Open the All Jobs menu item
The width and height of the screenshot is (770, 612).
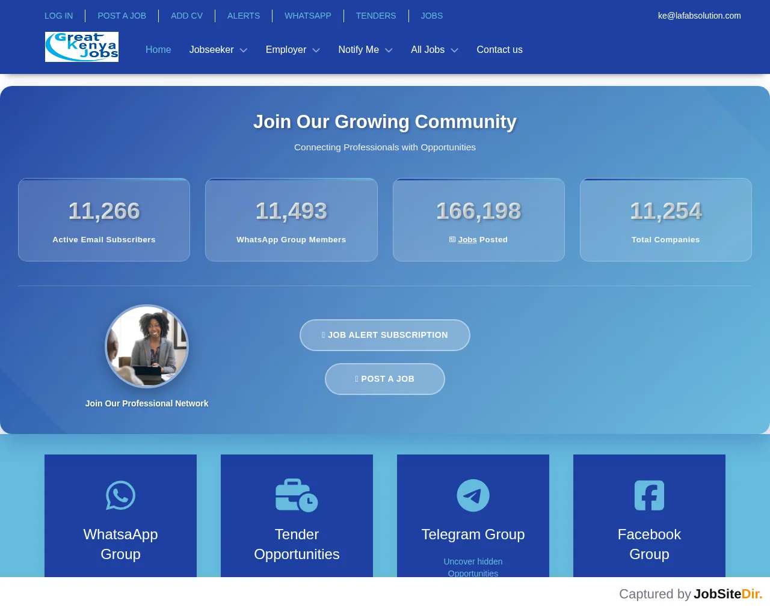428,50
